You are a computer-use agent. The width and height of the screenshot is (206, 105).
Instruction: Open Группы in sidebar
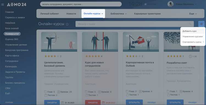9,77
